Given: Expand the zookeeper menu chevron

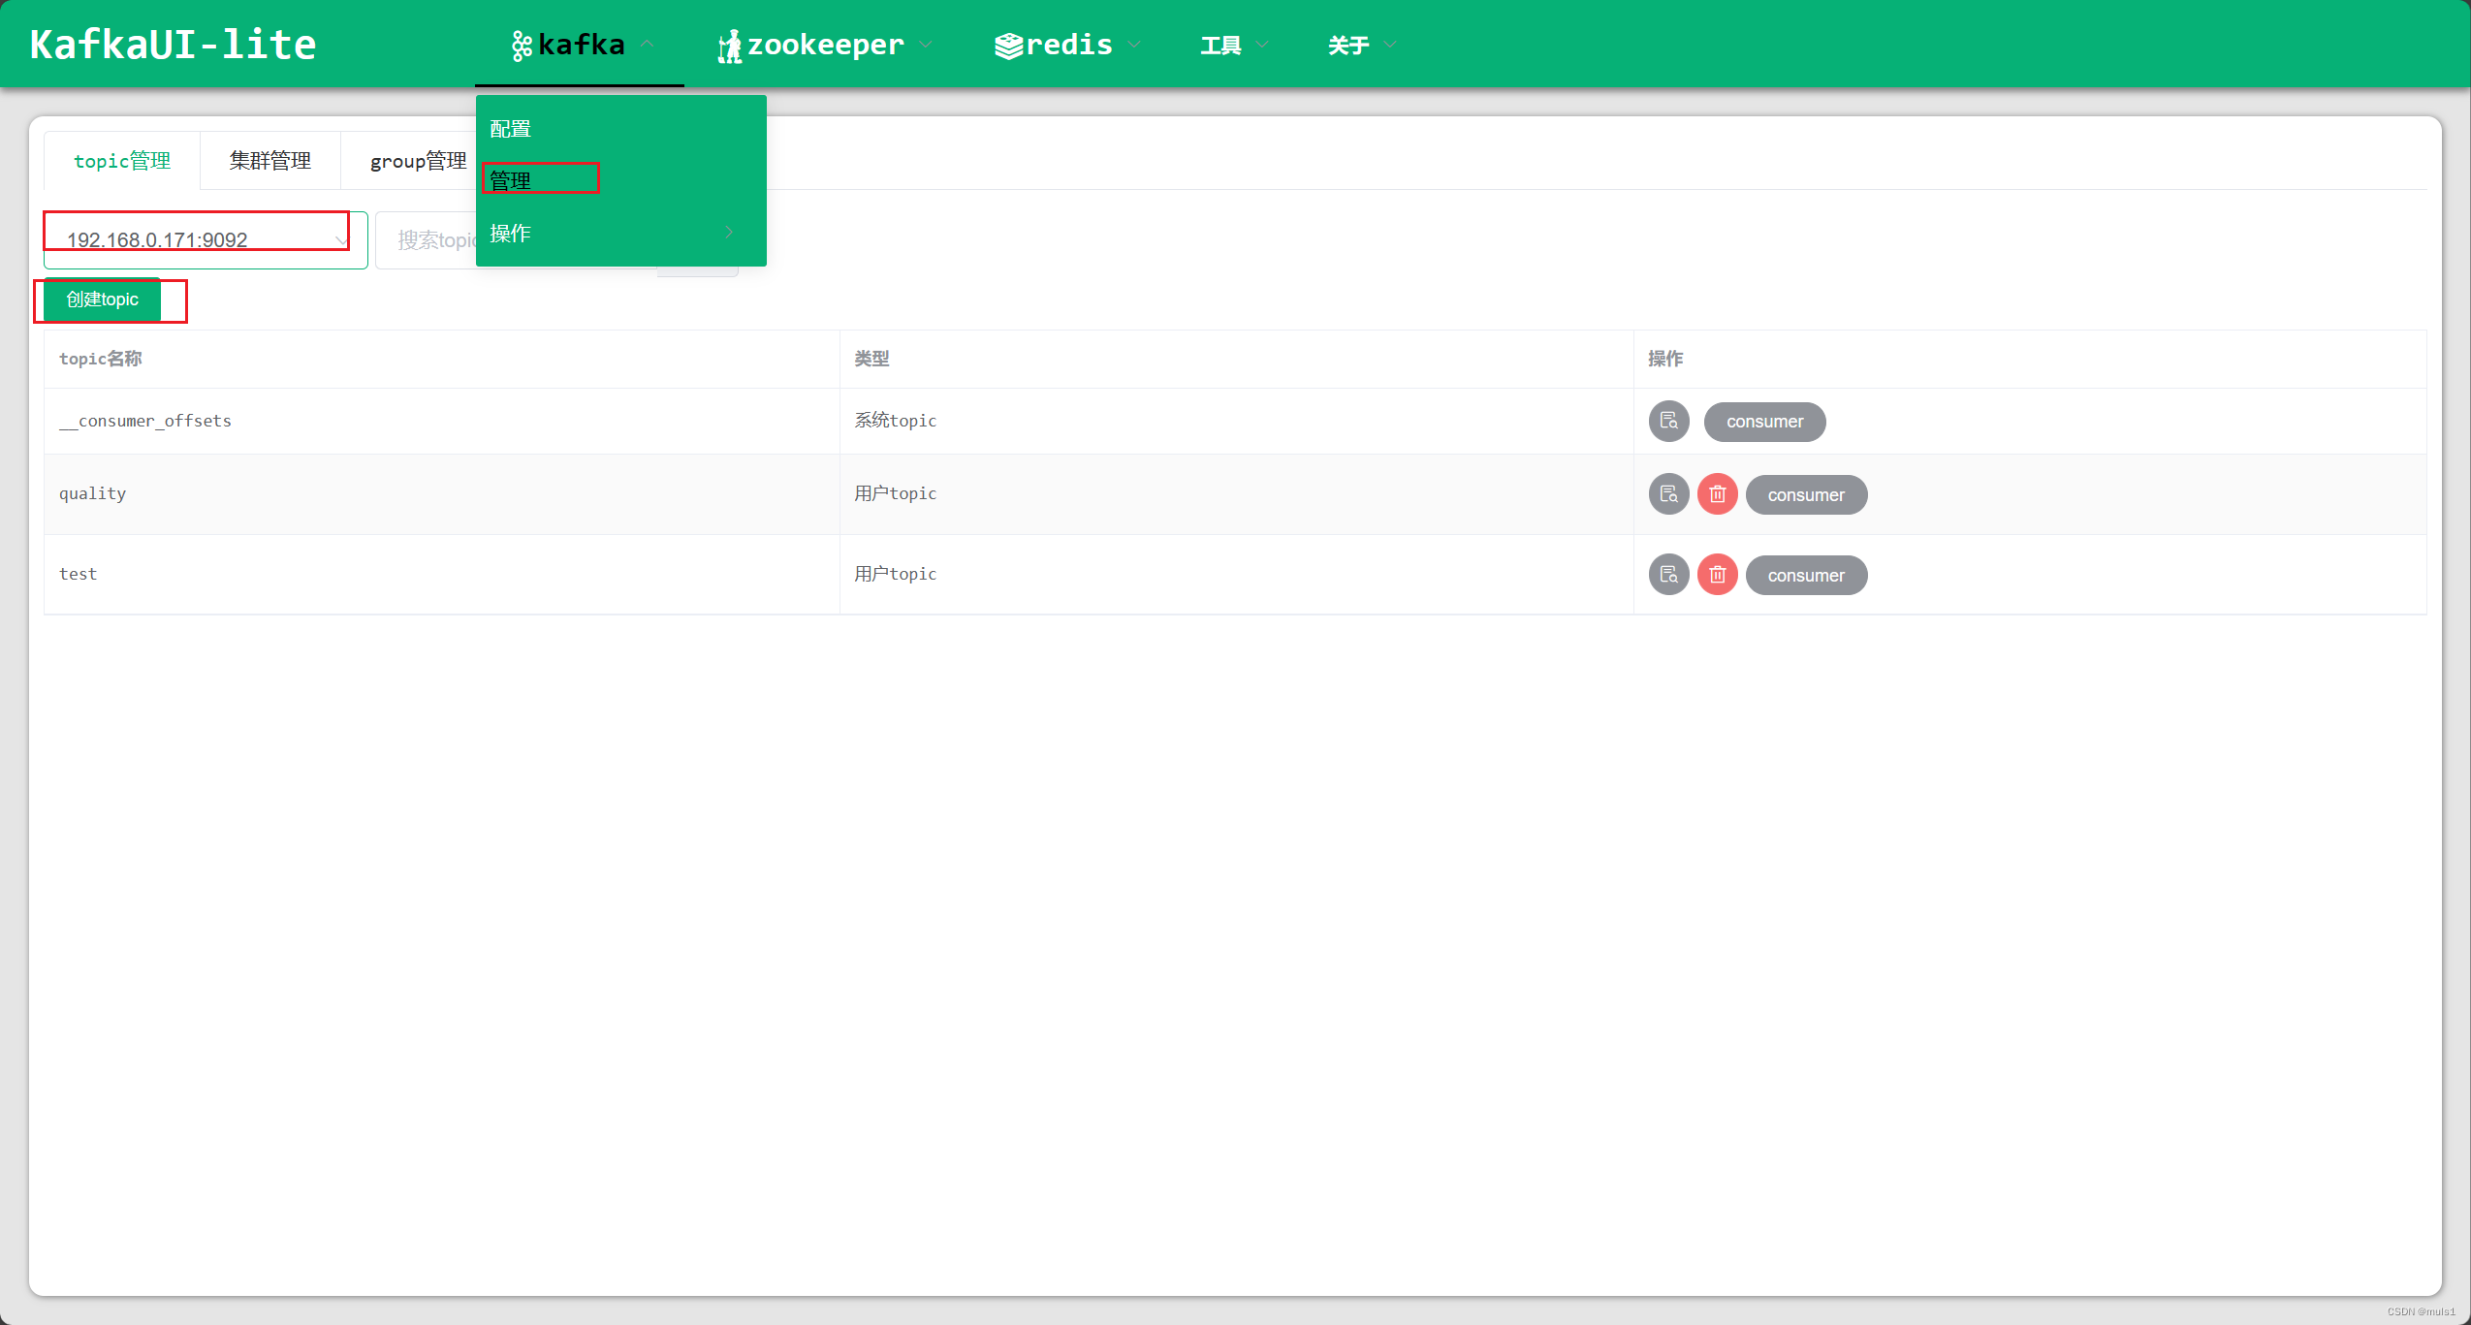Looking at the screenshot, I should (x=926, y=45).
